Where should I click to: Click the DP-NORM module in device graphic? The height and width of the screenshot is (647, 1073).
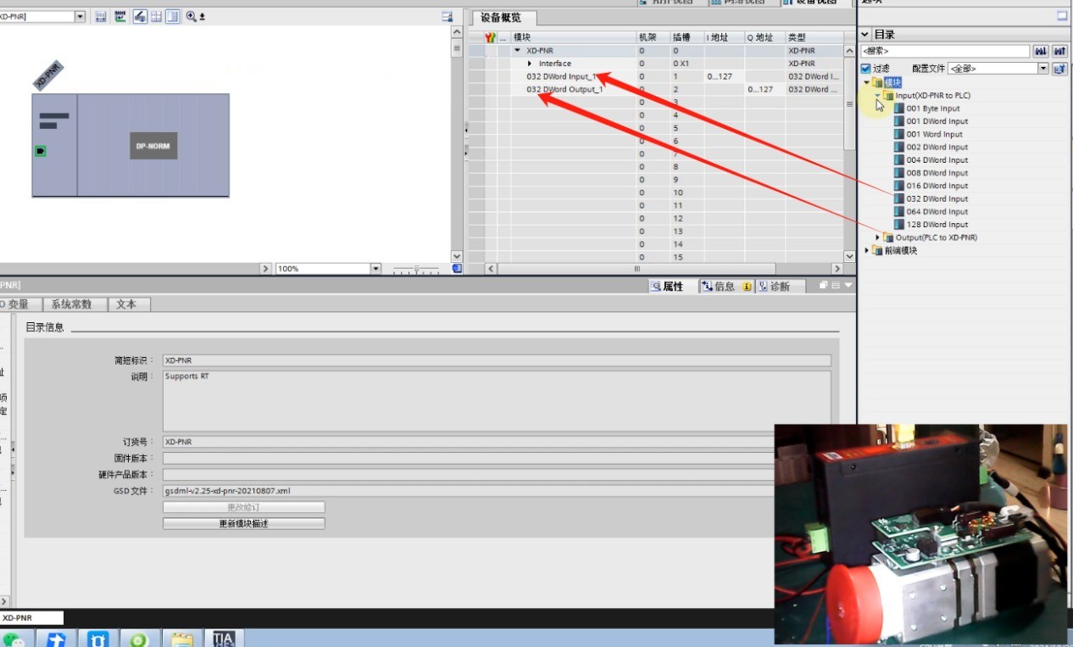tap(153, 146)
